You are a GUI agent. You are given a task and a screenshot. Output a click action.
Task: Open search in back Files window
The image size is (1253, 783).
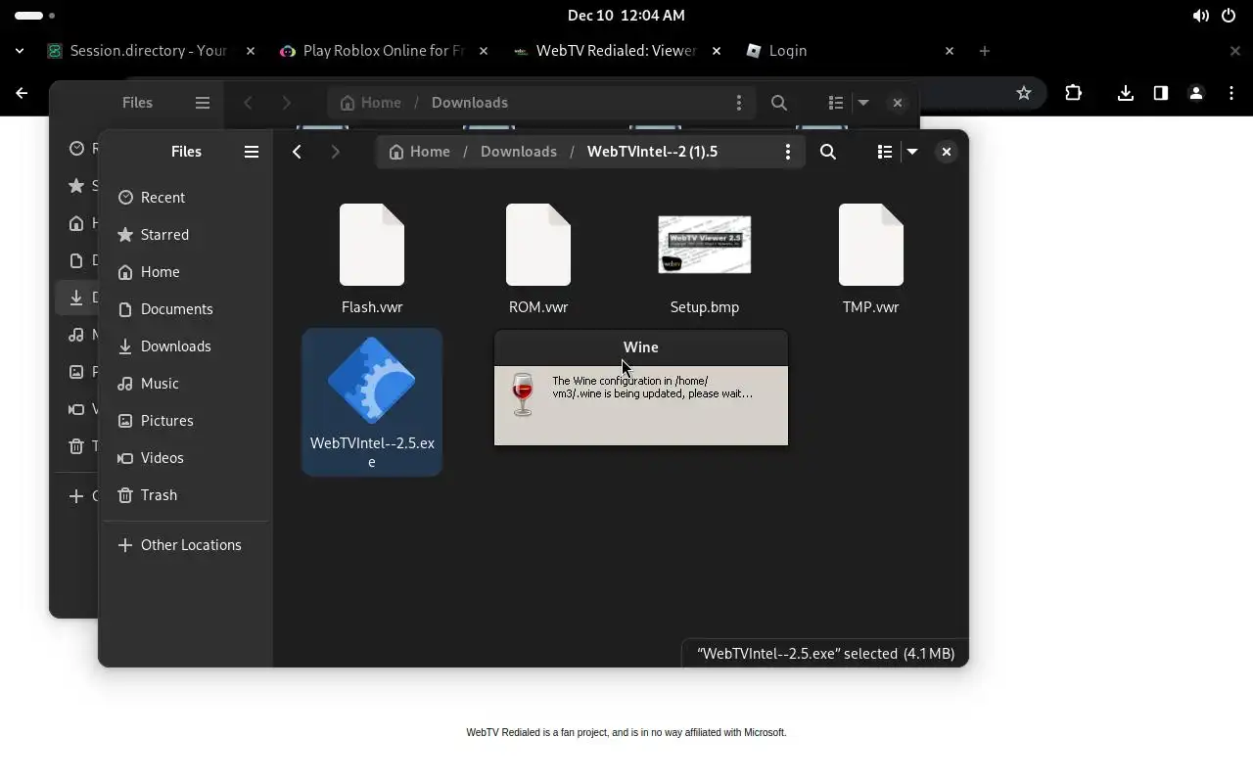point(779,103)
